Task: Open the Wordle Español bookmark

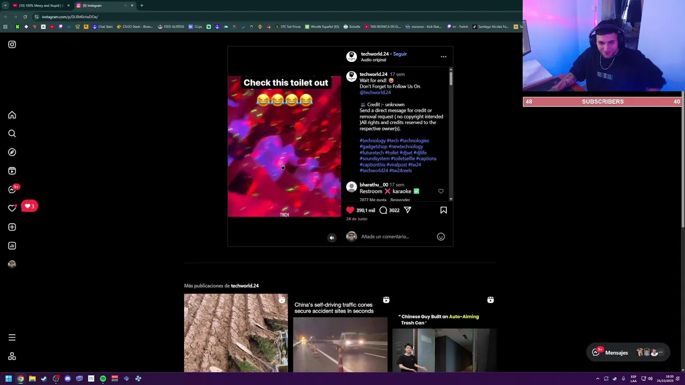Action: click(x=322, y=27)
